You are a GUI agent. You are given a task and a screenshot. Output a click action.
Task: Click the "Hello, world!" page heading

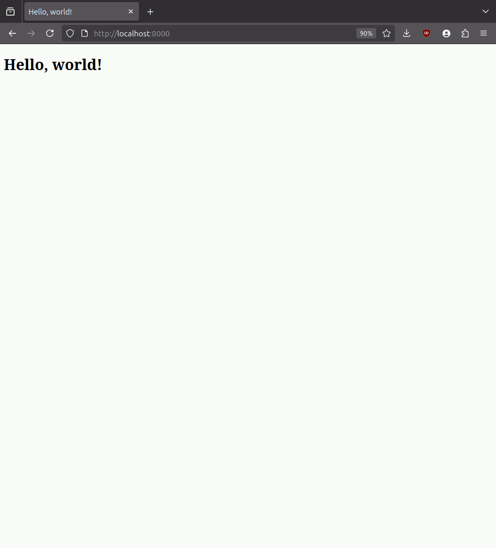tap(53, 65)
